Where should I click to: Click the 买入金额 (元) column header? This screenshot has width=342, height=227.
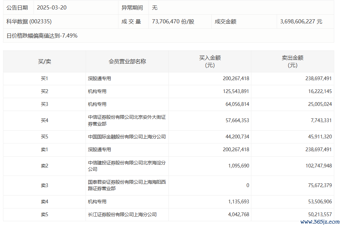point(210,62)
